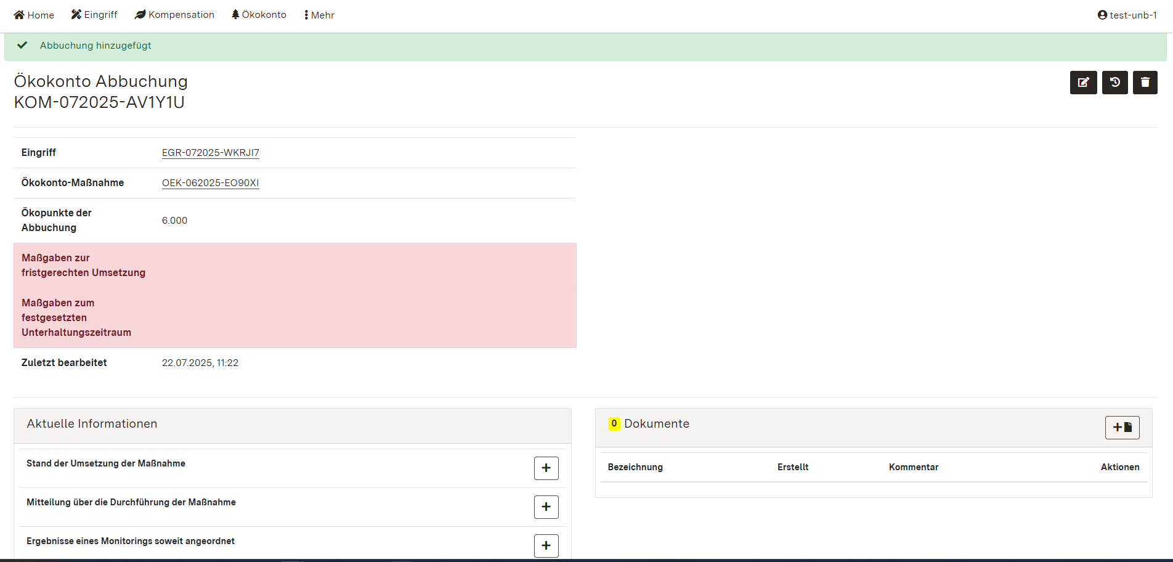Open the OEK-062025-EO90XI Ökokonto-Maßnahme link
The width and height of the screenshot is (1173, 562).
210,182
